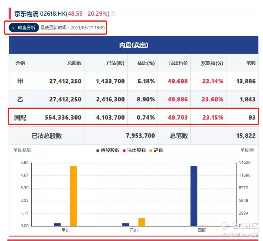
Task: Click average price 49.698
Action: click(x=178, y=81)
